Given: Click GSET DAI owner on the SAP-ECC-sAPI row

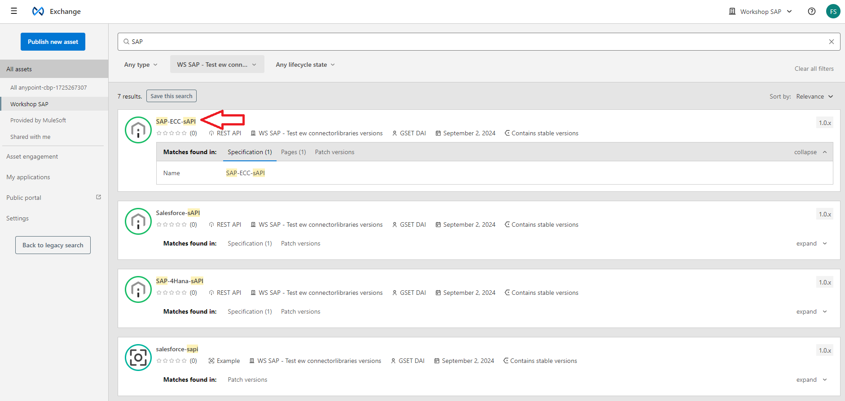Looking at the screenshot, I should (x=409, y=133).
